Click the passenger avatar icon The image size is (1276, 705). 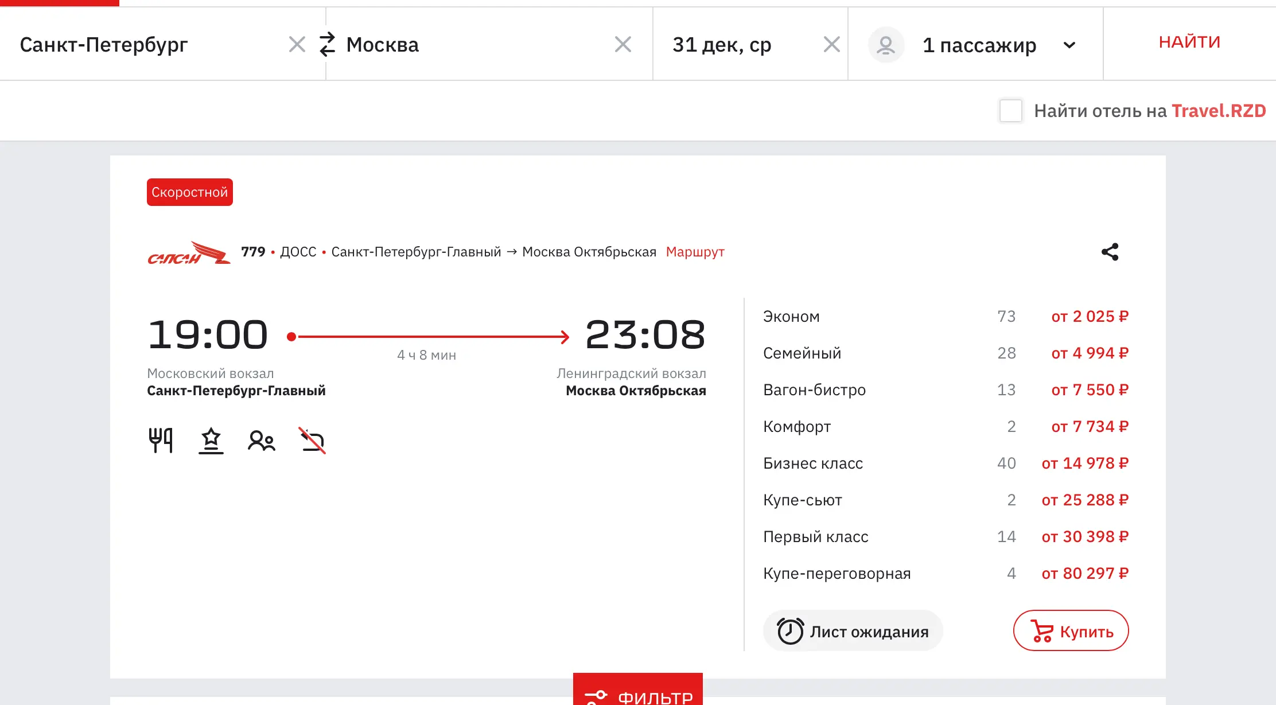[x=886, y=45]
